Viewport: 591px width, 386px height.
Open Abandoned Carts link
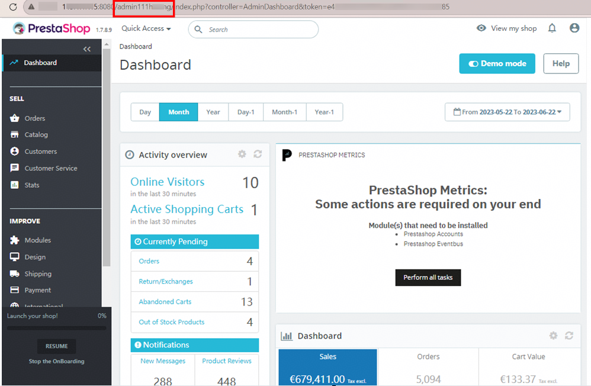click(x=165, y=301)
